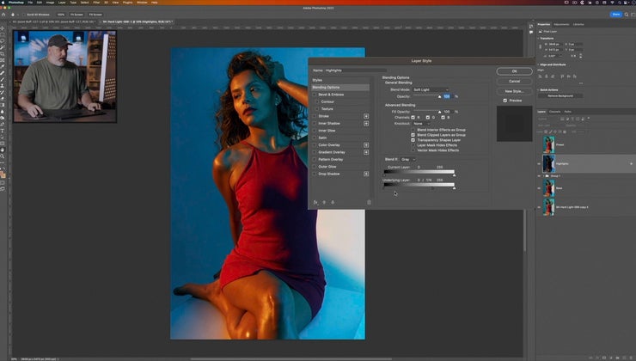Open the Window menu
636x361 pixels.
(x=142, y=3)
